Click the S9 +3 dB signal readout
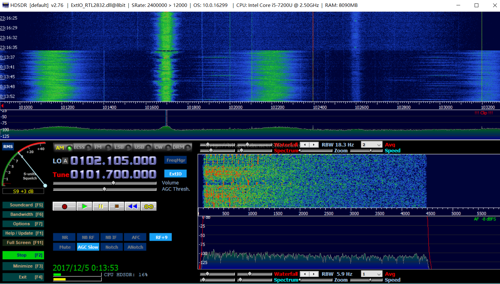This screenshot has height=284, width=500. pos(23,191)
